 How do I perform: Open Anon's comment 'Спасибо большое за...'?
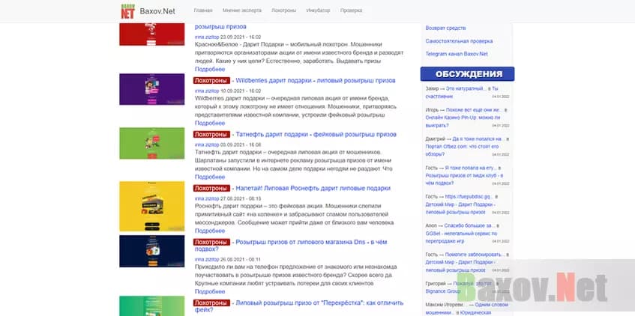click(469, 226)
